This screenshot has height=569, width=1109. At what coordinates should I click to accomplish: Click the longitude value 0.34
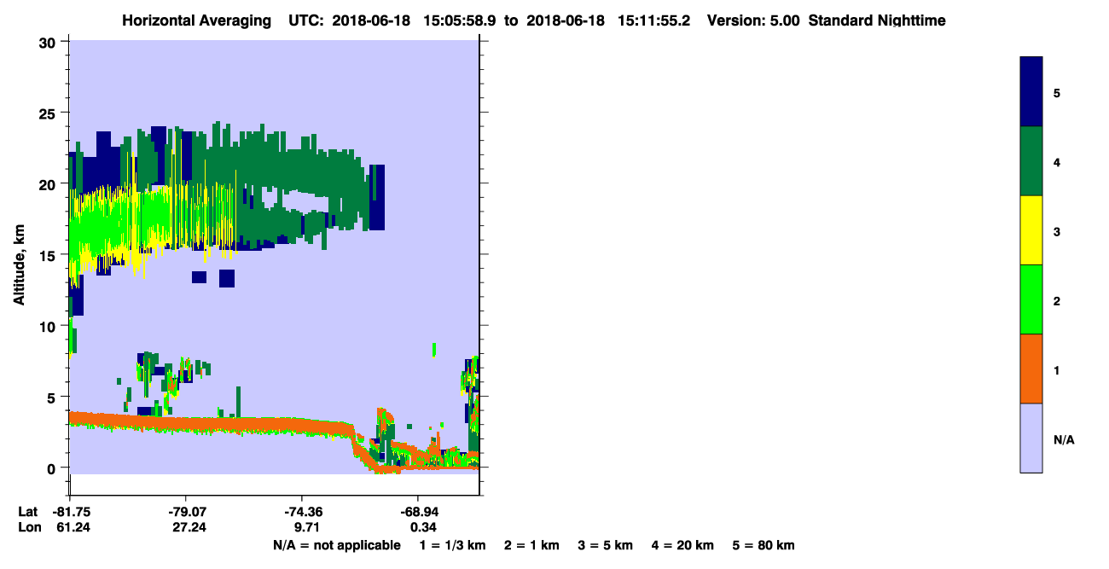(423, 527)
